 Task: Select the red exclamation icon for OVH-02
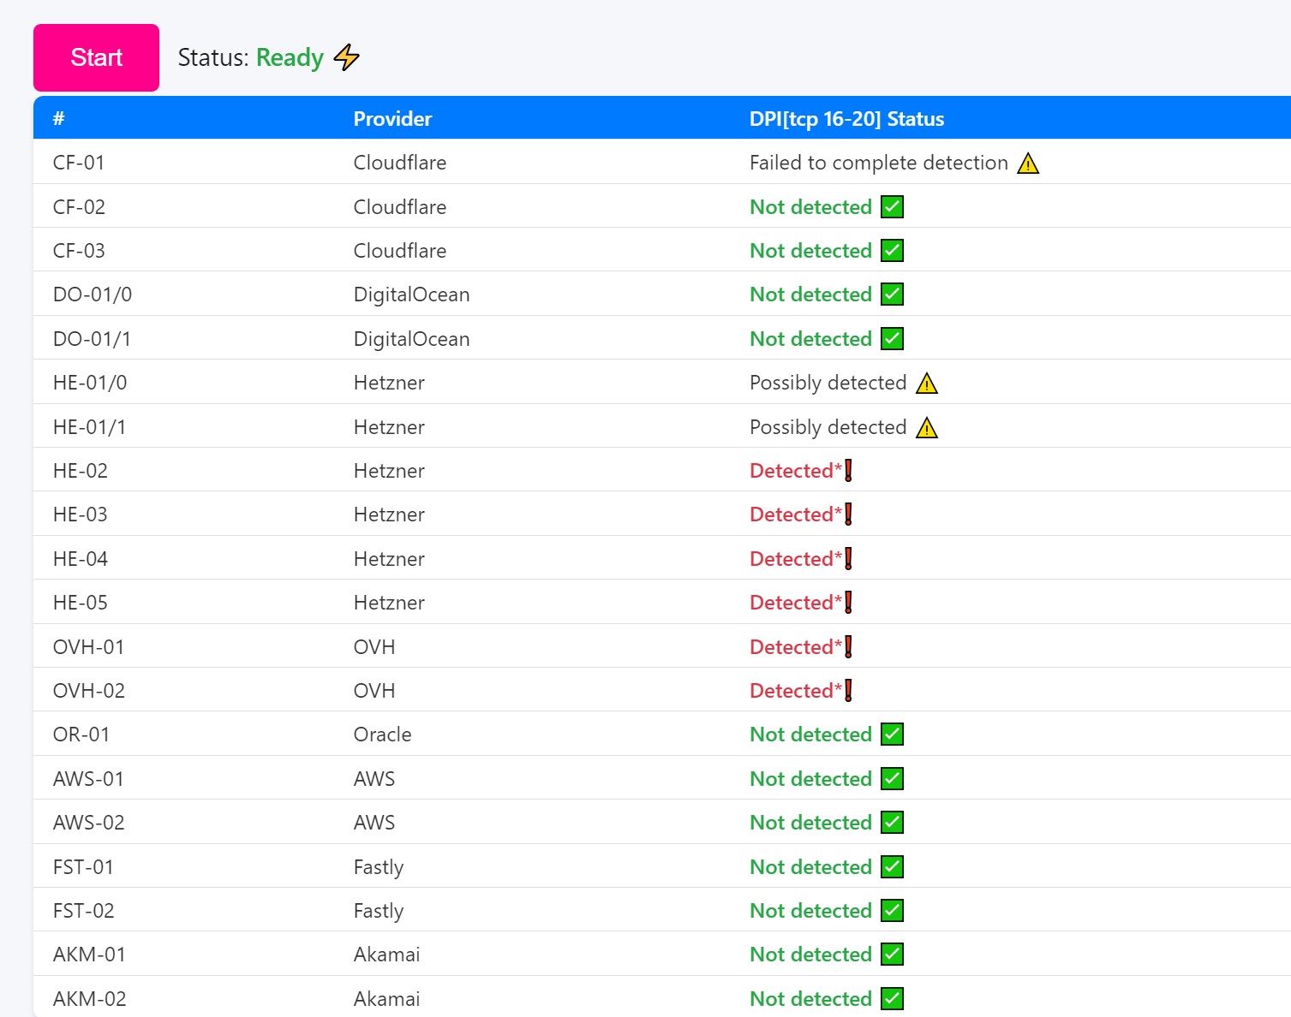coord(848,691)
